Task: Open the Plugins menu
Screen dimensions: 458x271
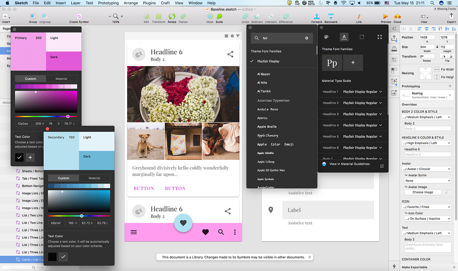Action: coord(149,3)
